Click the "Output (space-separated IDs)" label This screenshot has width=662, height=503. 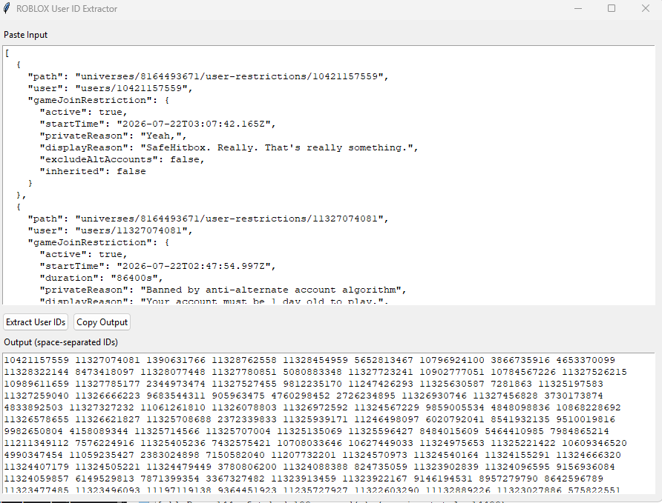pyautogui.click(x=61, y=342)
